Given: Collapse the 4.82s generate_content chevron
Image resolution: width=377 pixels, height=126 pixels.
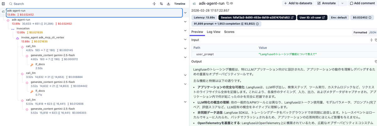Looking at the screenshot, I should pos(185,57).
